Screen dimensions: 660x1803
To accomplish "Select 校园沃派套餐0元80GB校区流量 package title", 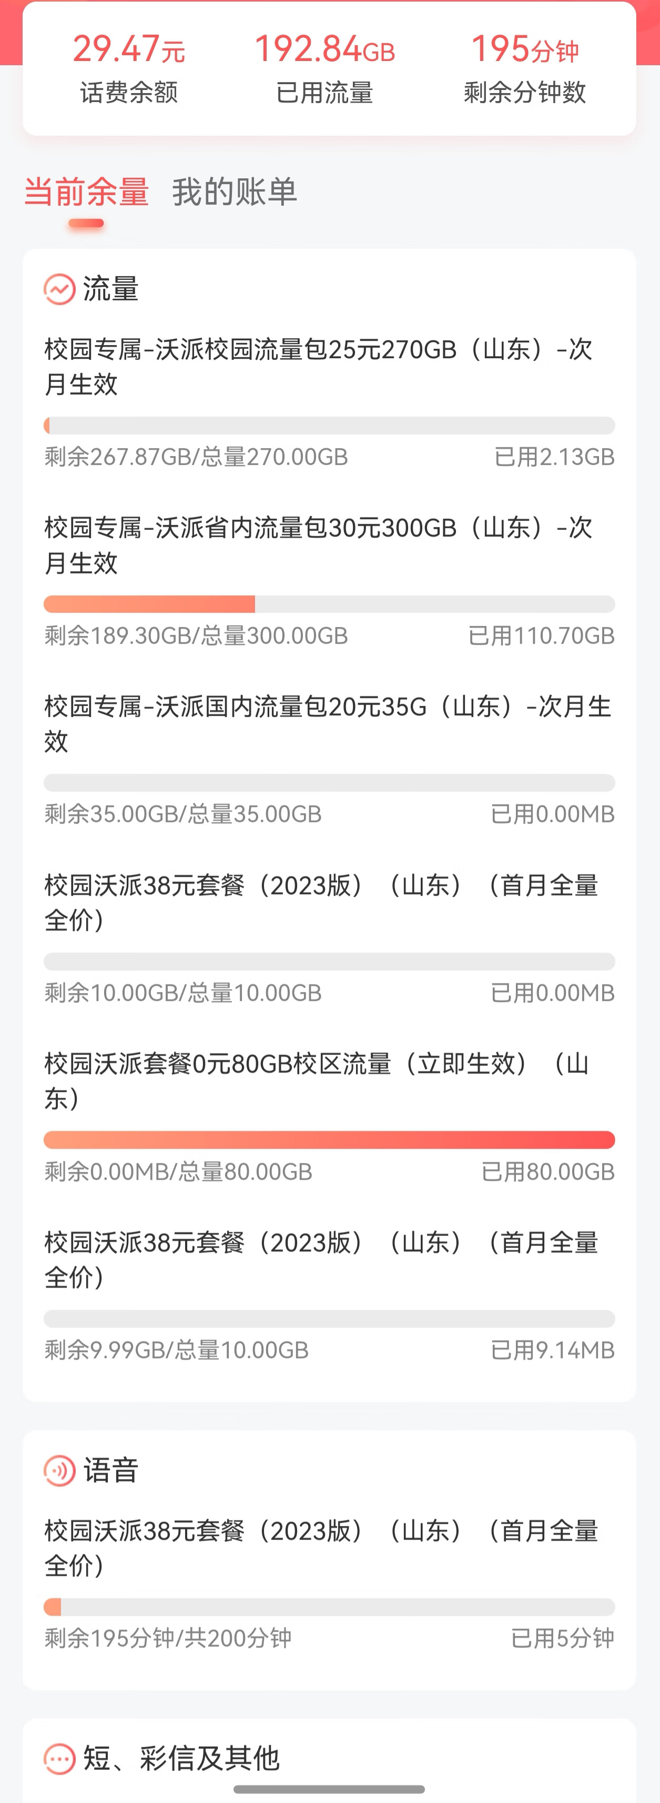I will pos(317,1081).
